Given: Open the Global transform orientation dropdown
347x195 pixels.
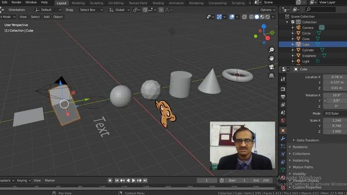Looking at the screenshot, I should [x=119, y=10].
